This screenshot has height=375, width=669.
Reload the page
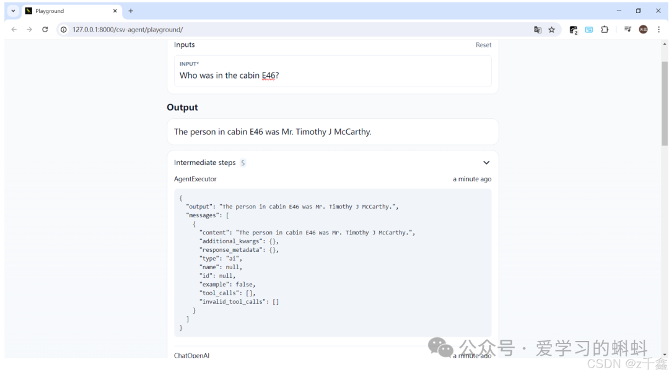(45, 30)
